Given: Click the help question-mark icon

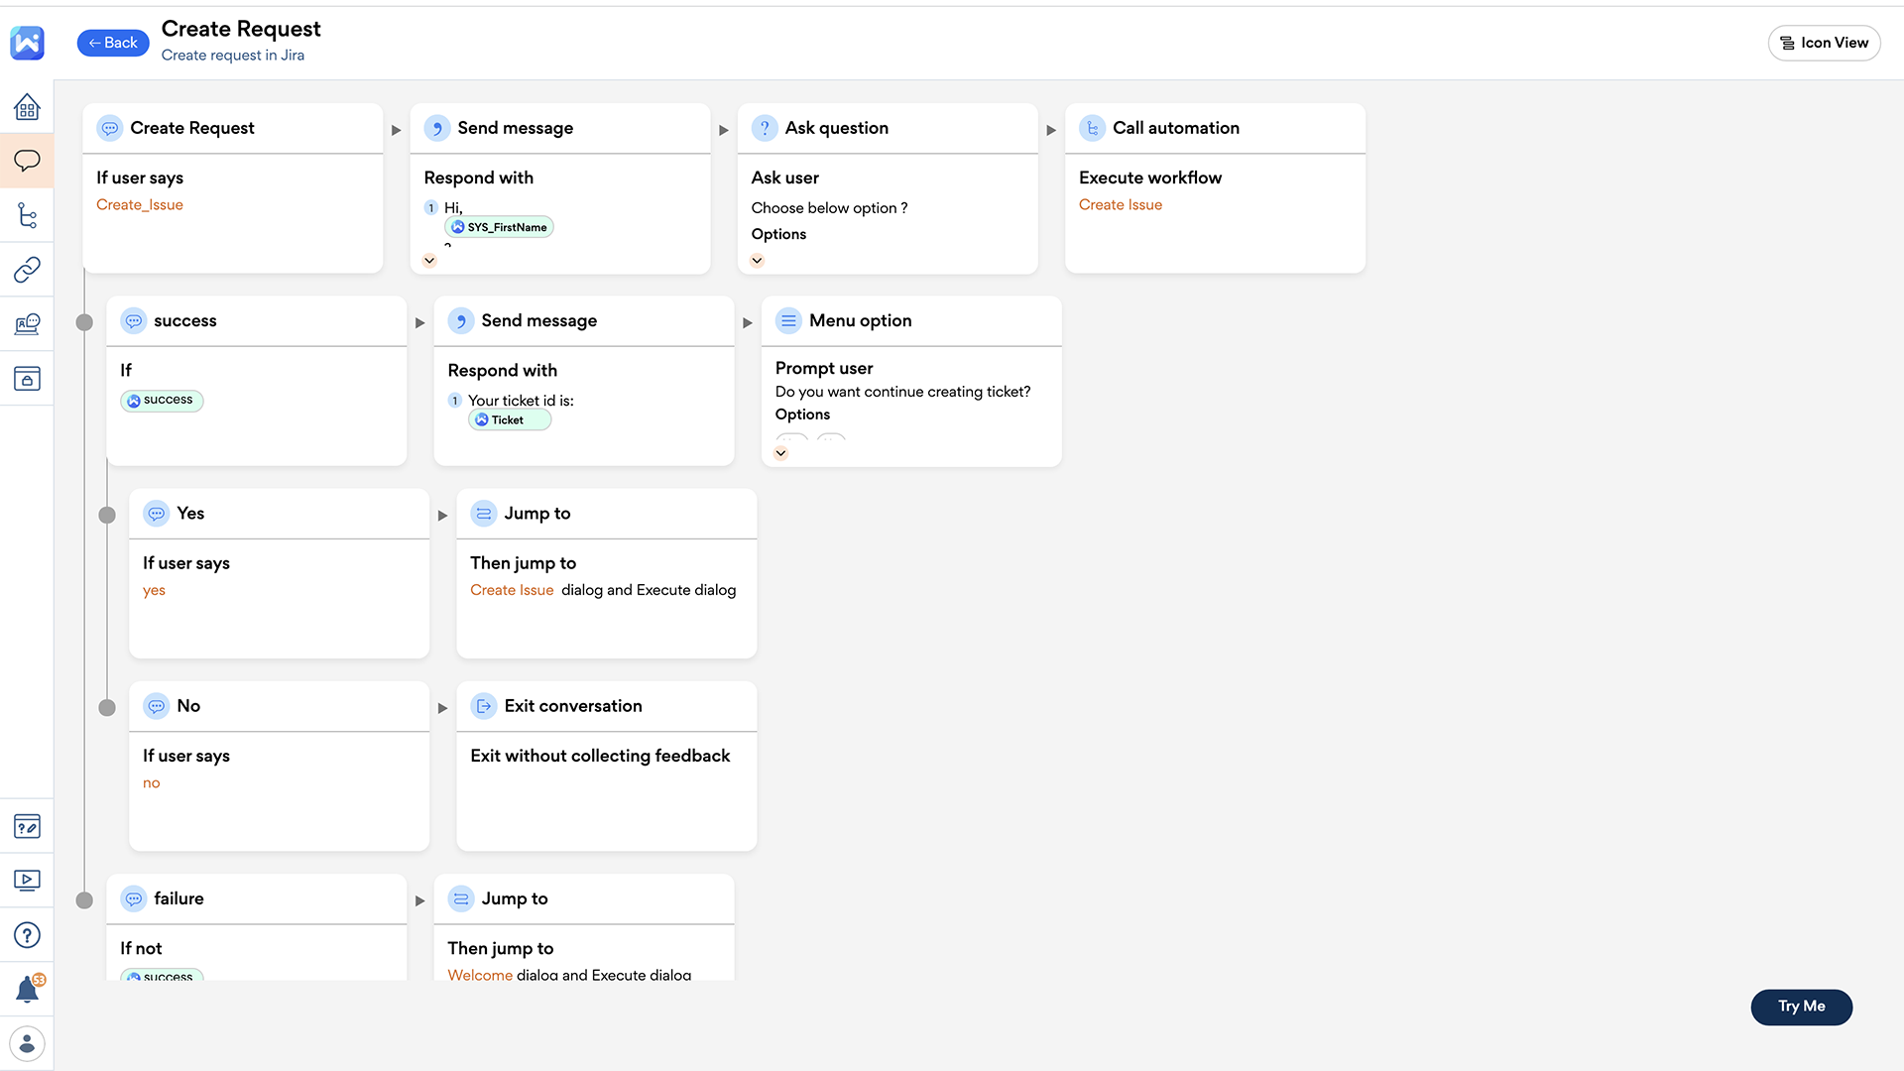Looking at the screenshot, I should tap(27, 935).
